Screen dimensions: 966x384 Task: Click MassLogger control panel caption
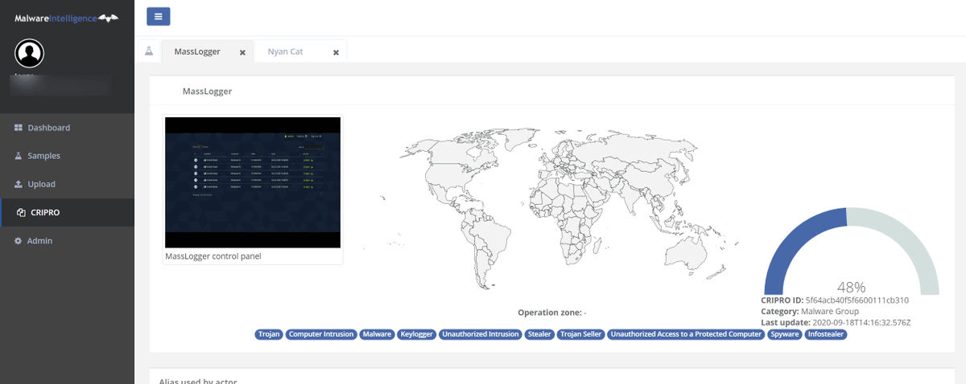pyautogui.click(x=213, y=256)
